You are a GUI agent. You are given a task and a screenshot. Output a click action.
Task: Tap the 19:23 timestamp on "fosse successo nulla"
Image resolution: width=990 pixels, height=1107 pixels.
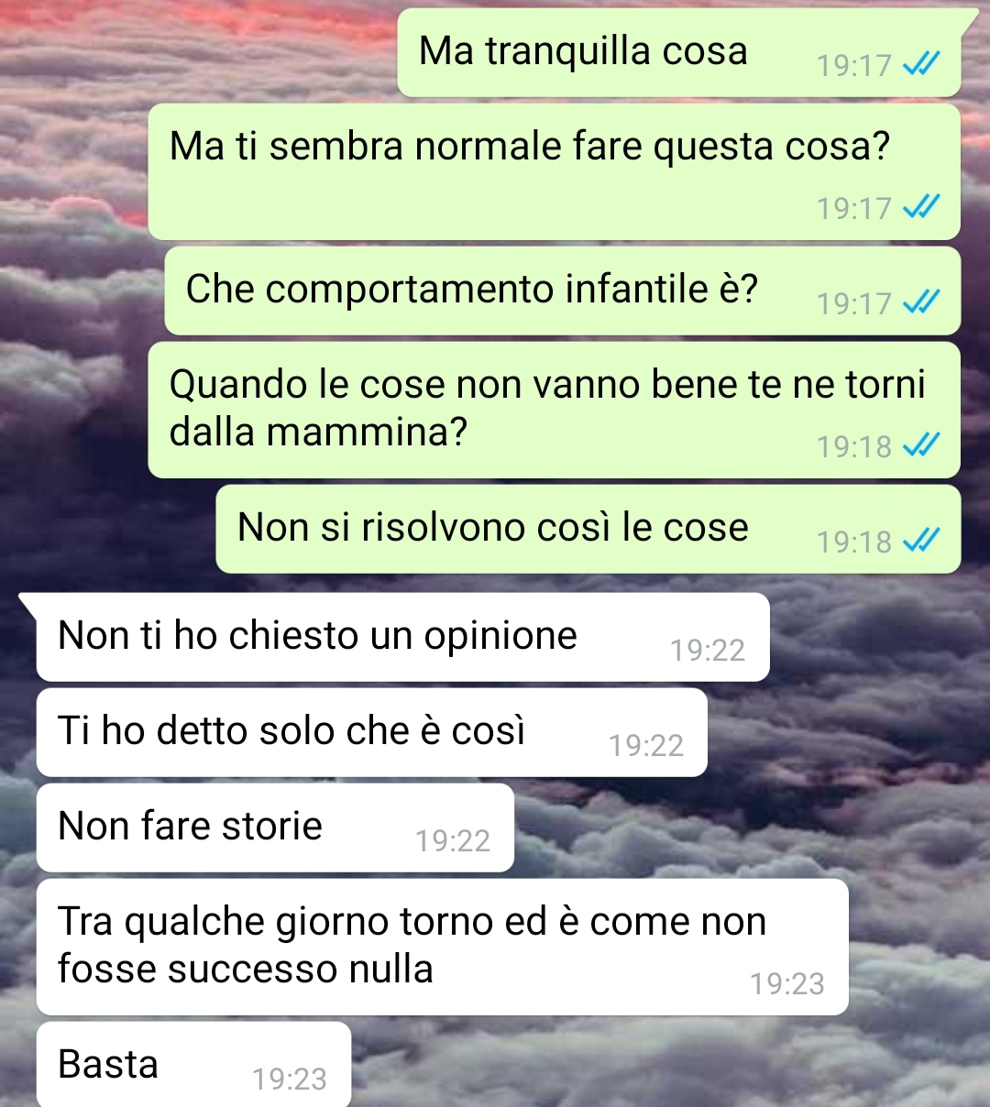(x=787, y=983)
